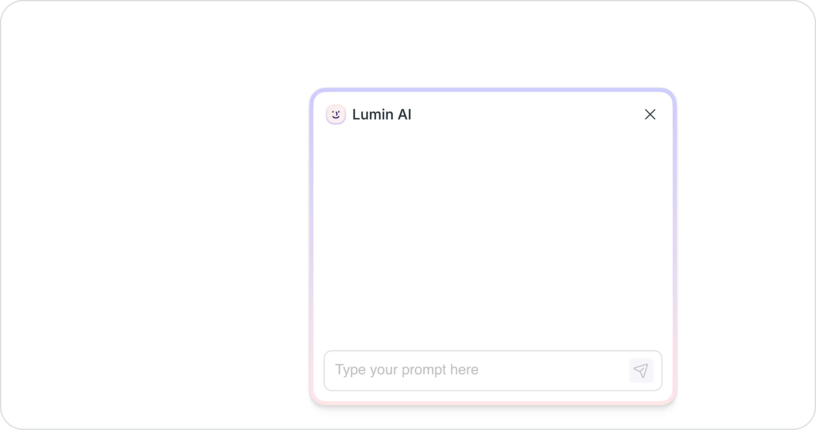Click the Lumin AI smiley face logo

point(336,114)
